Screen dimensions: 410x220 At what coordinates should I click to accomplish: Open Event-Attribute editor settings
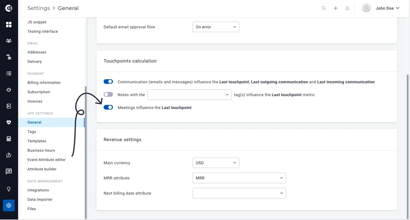47,160
